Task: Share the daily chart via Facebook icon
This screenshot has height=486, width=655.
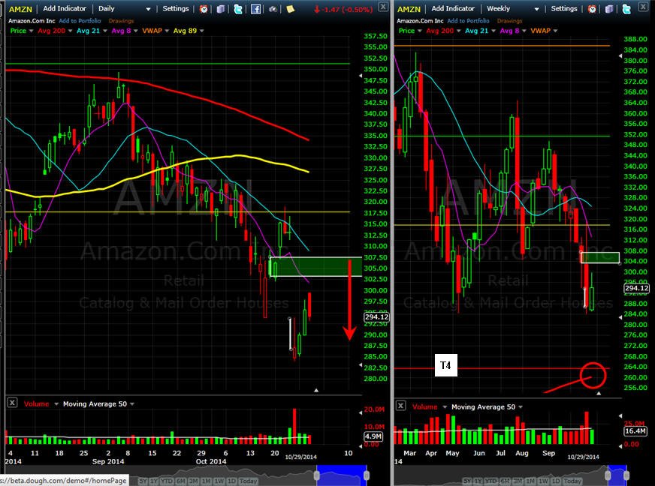Action: coord(255,9)
